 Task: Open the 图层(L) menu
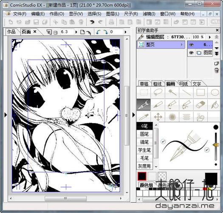pos(113,14)
